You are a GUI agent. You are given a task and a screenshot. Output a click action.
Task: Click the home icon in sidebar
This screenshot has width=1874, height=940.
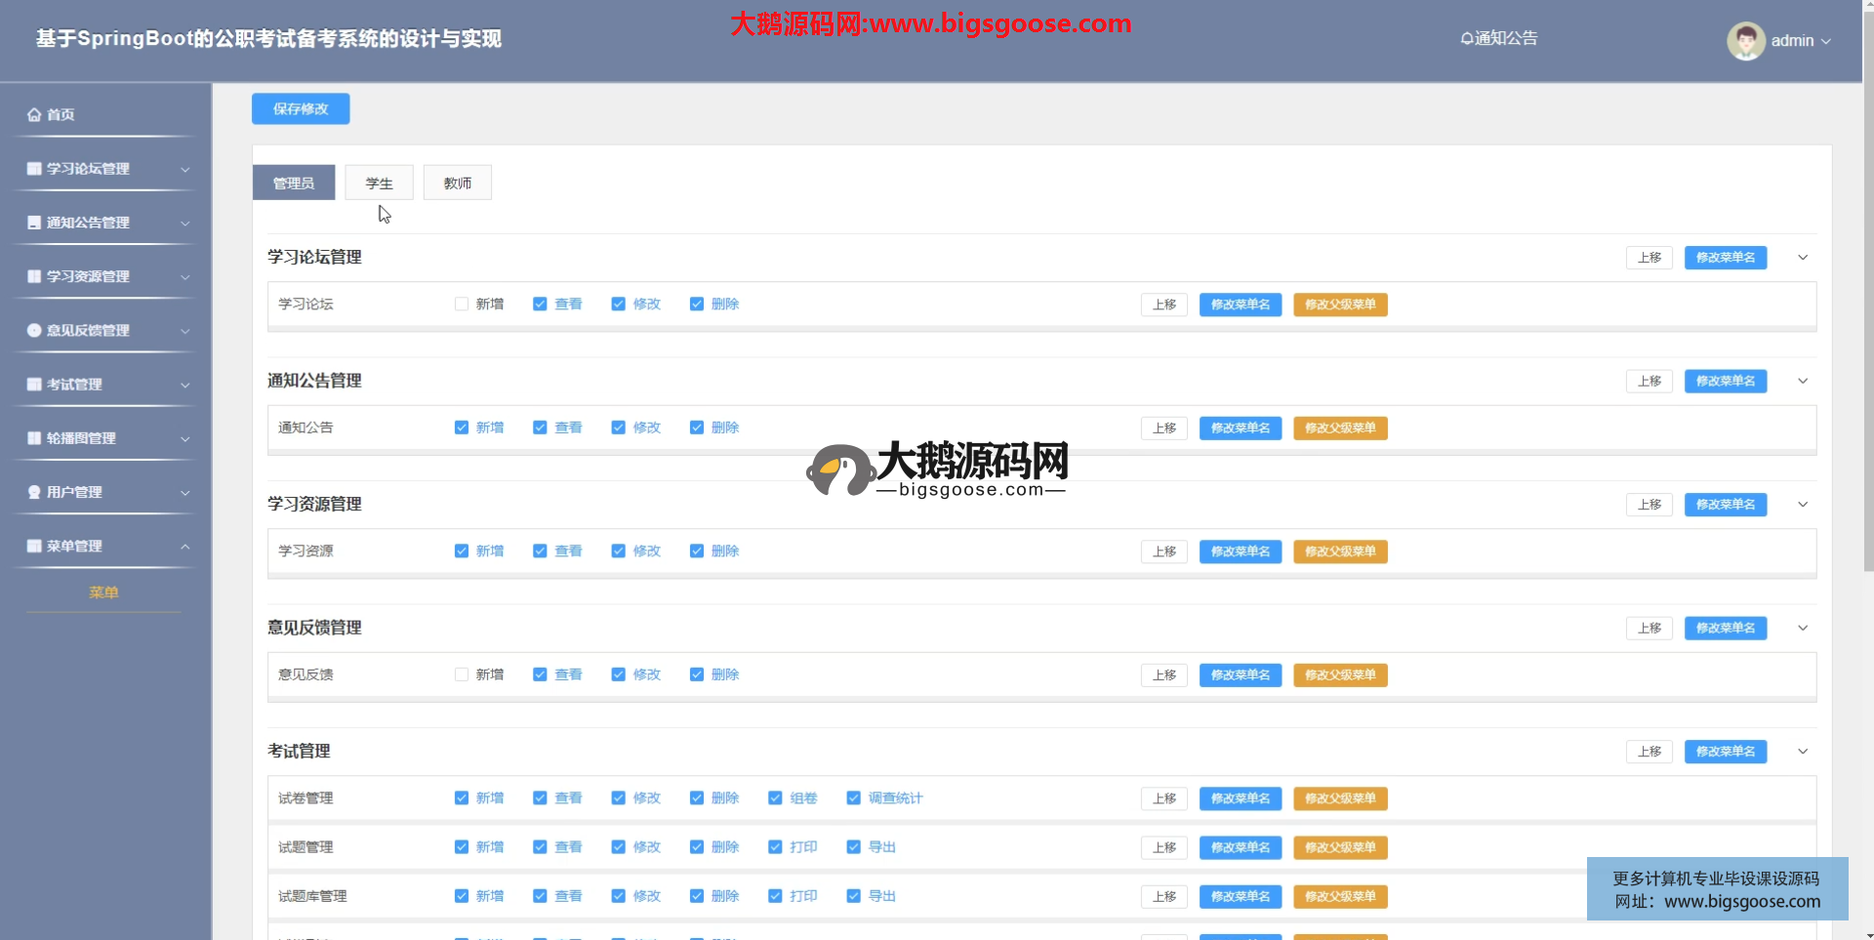coord(34,115)
